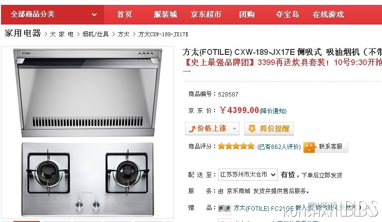Screen dimensions: 382x222
Task: Go to 服装城 in the navigation bar
Action: click(x=165, y=14)
